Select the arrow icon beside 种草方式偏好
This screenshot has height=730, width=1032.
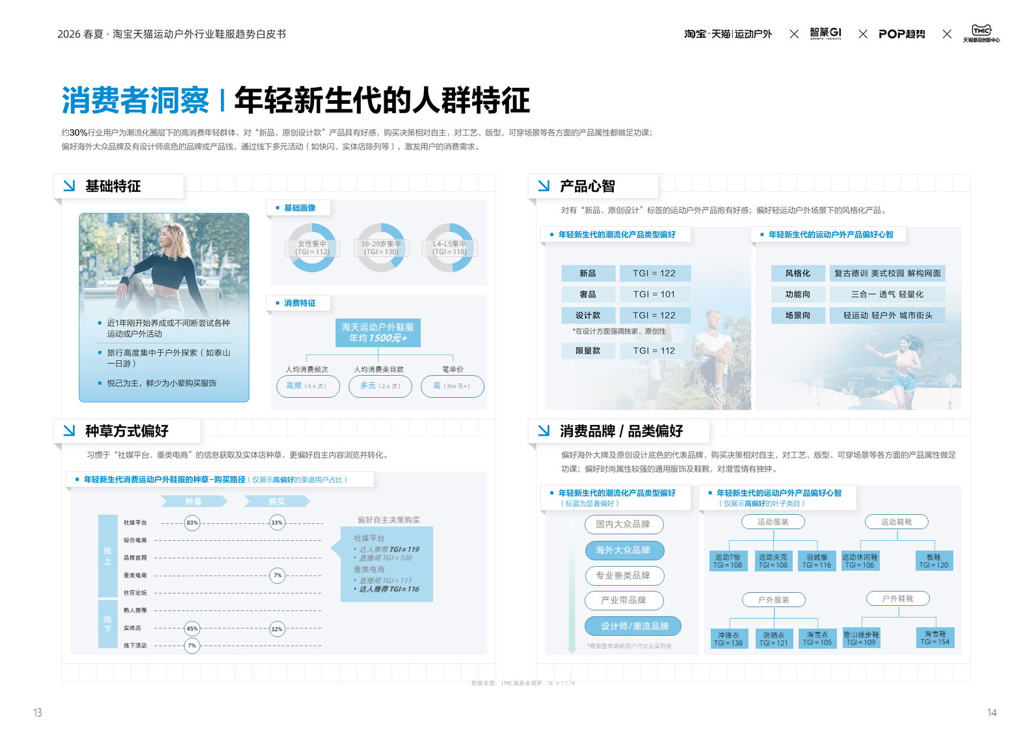pos(69,430)
